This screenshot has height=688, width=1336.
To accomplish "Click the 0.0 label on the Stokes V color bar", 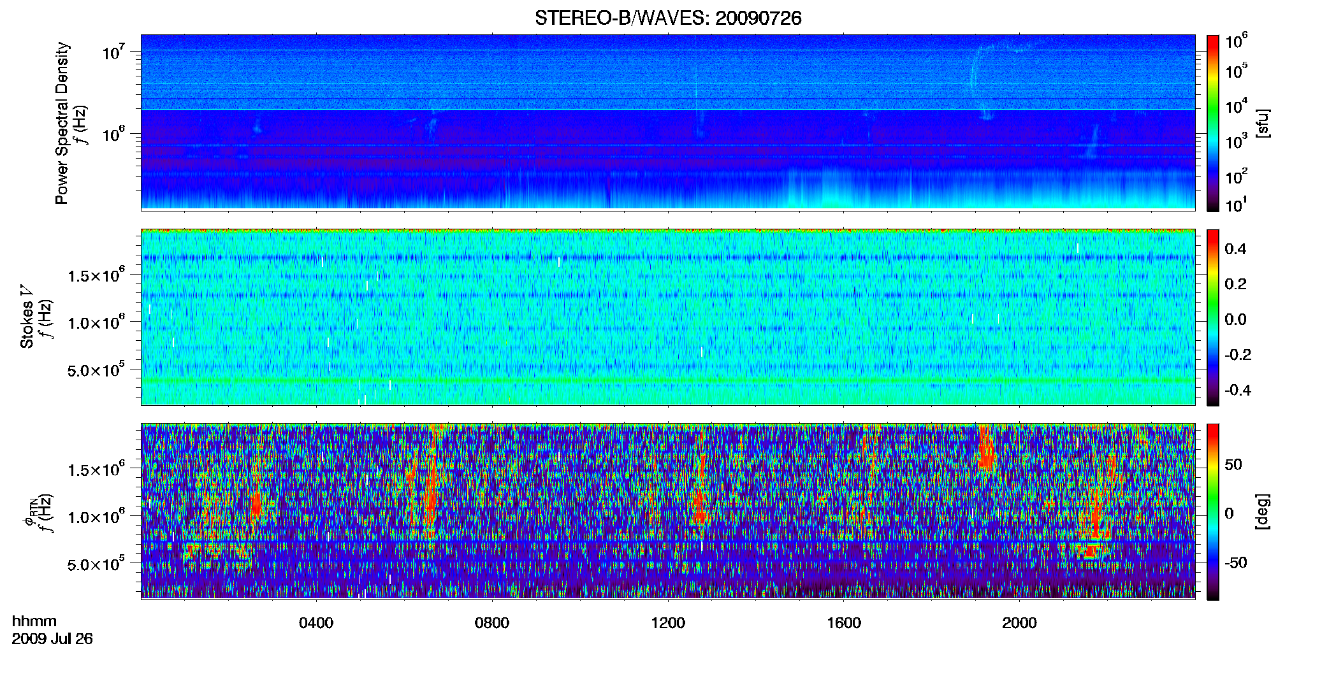I will click(1235, 320).
